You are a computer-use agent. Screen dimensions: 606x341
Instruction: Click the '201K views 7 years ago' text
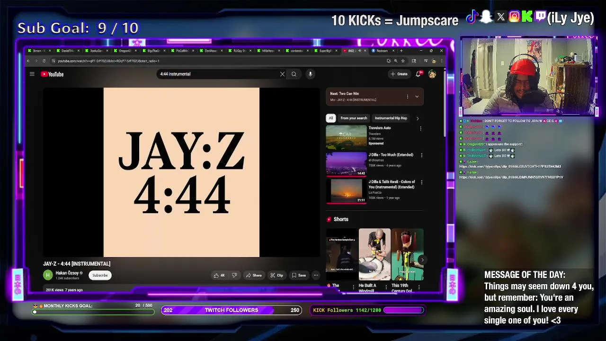click(64, 290)
